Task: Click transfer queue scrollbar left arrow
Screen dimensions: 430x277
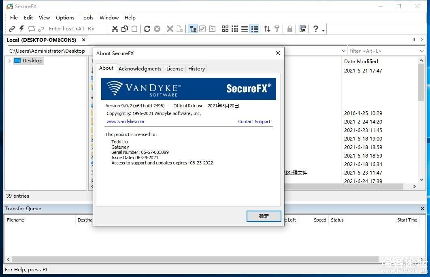Action: coord(8,259)
